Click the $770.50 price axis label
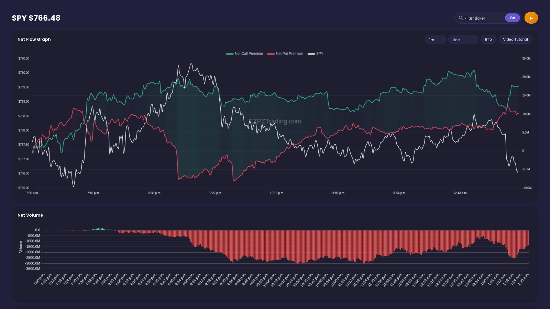 (24, 59)
